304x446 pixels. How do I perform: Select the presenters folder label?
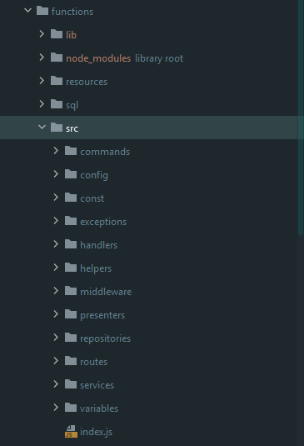pos(102,315)
